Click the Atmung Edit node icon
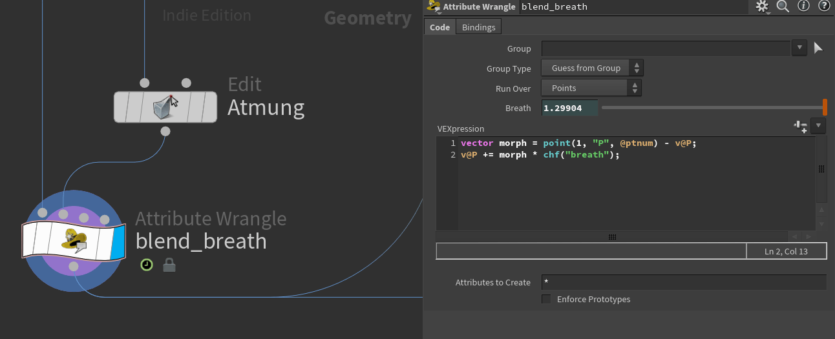835x339 pixels. [165, 107]
